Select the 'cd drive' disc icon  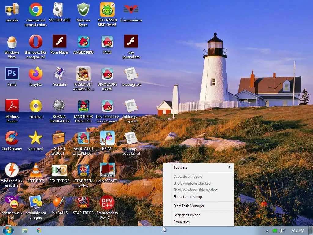[35, 106]
